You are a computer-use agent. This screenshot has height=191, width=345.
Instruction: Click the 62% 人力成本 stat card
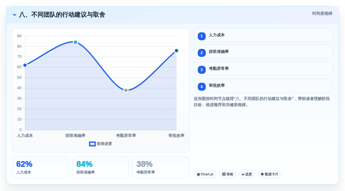pos(40,168)
